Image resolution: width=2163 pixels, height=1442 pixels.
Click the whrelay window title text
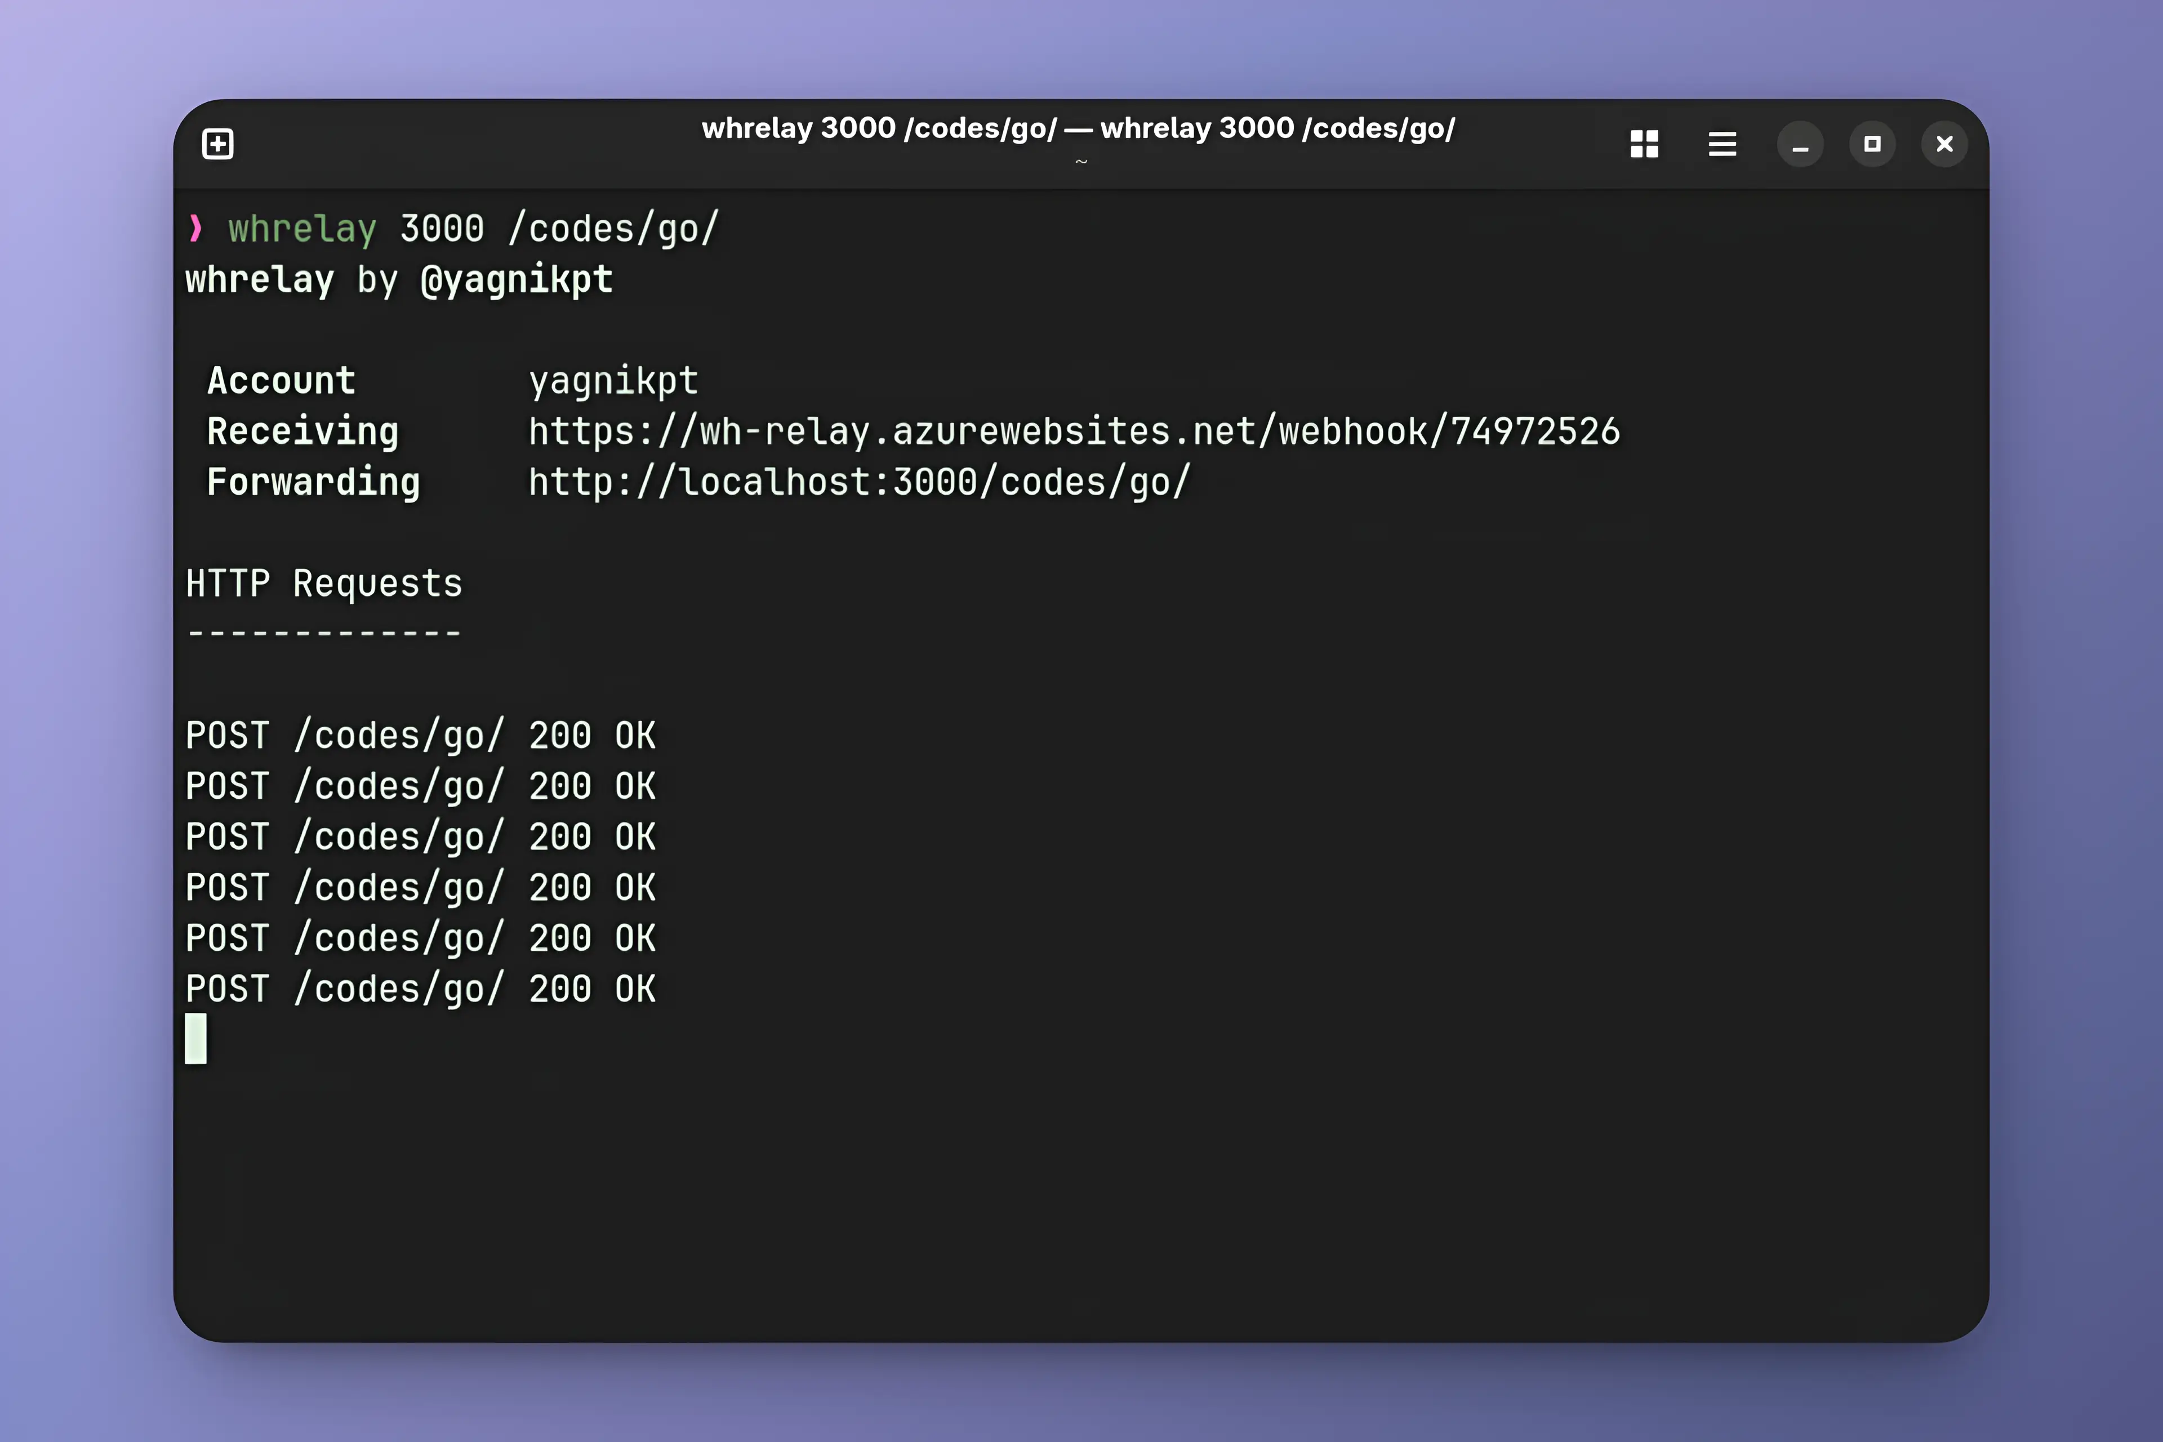[1078, 129]
